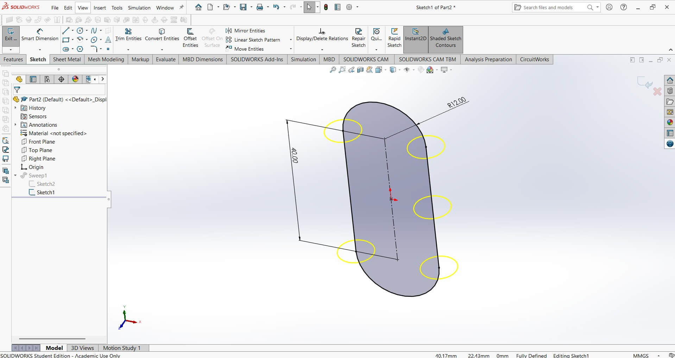
Task: Collapse the Sweep1 feature node
Action: [15, 175]
